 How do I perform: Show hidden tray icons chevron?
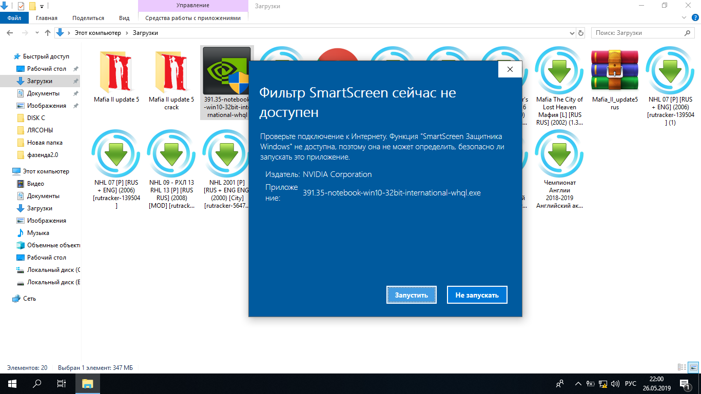[x=579, y=384]
